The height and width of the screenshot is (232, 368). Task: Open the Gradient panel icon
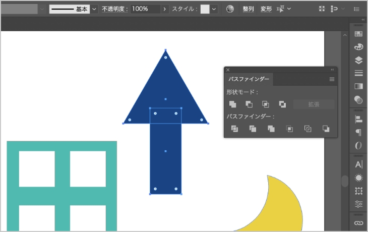tap(358, 86)
